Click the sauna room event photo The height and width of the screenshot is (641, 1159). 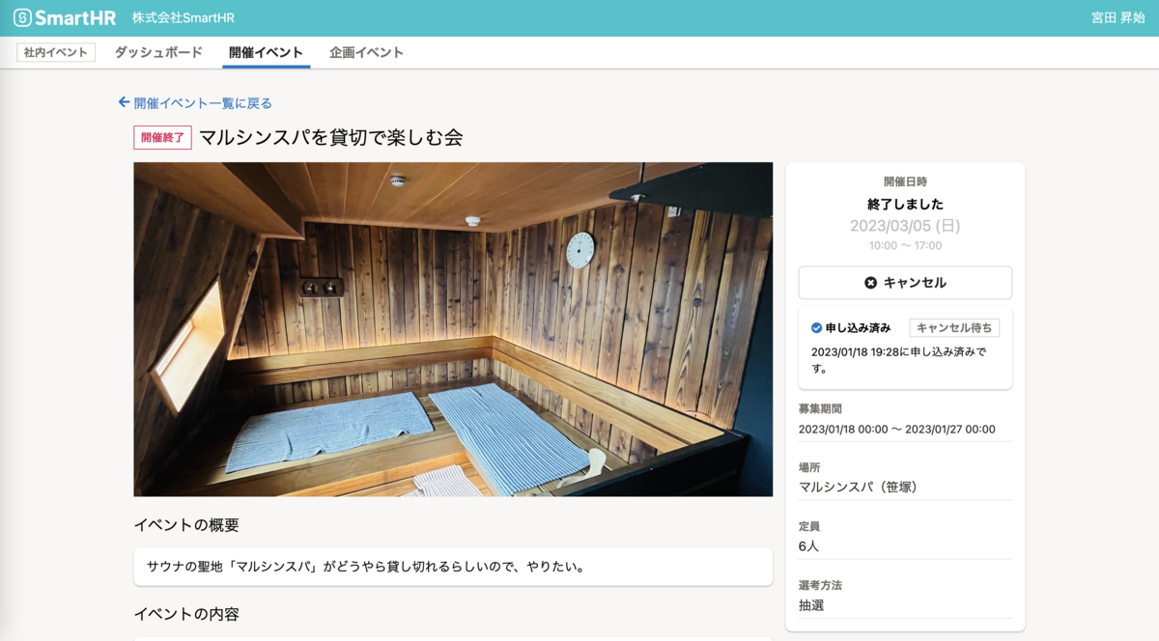(453, 329)
